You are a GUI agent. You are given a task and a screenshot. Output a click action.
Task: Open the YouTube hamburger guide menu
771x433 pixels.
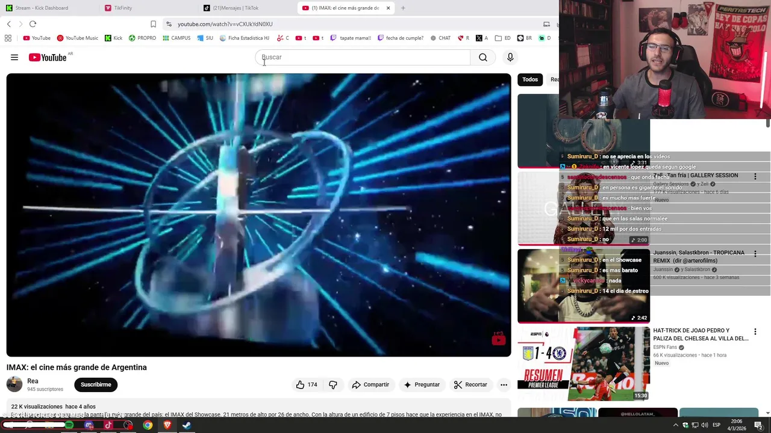(14, 57)
